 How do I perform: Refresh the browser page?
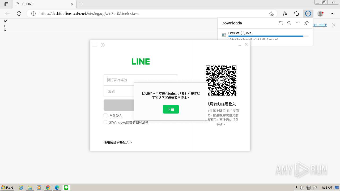pyautogui.click(x=19, y=14)
